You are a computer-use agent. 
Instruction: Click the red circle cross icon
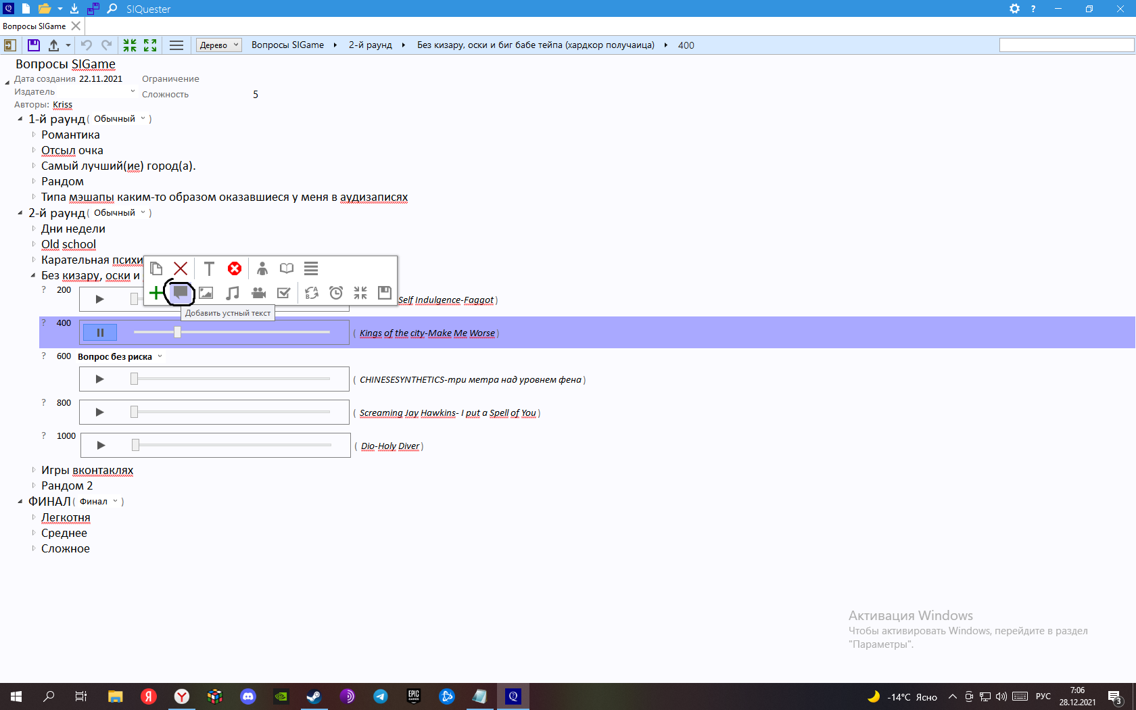[x=235, y=268]
